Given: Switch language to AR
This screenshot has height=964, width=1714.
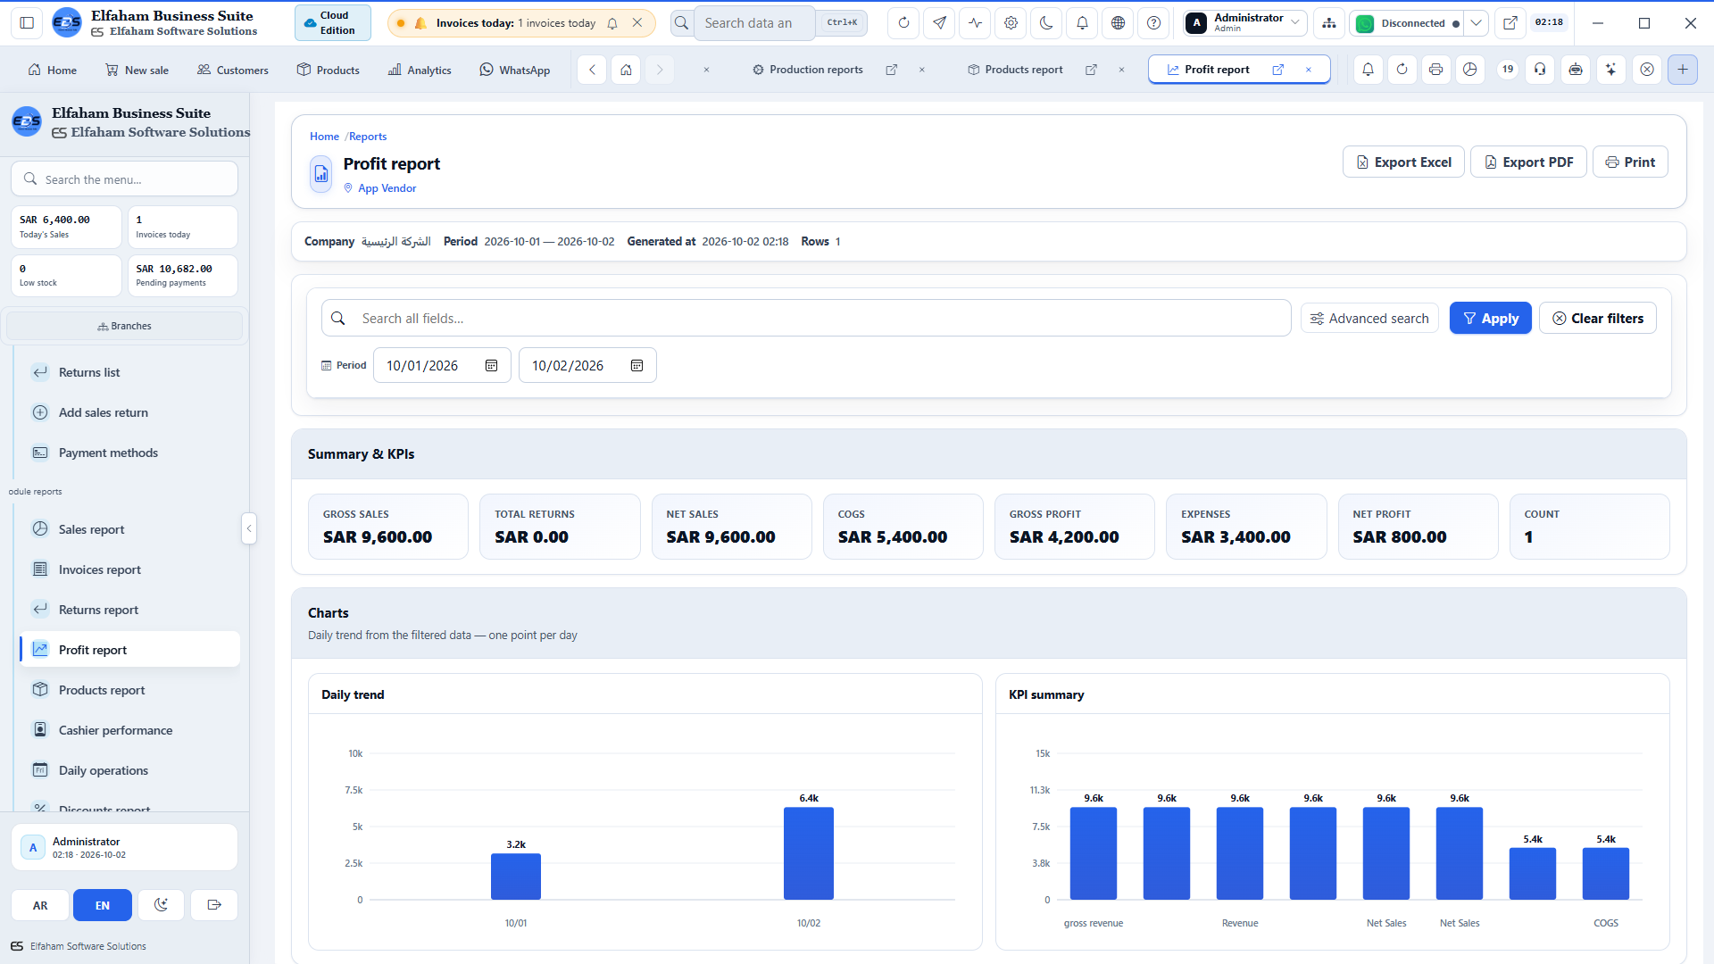Looking at the screenshot, I should (40, 905).
